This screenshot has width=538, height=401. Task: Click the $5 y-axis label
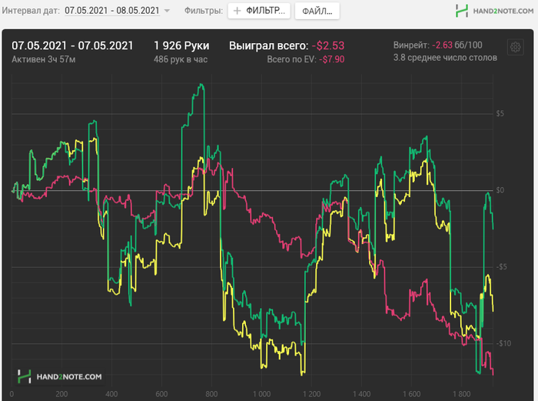pyautogui.click(x=500, y=114)
